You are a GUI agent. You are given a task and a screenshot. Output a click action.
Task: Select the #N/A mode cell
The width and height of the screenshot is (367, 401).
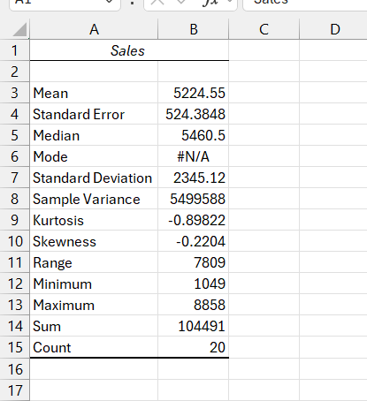coord(194,156)
